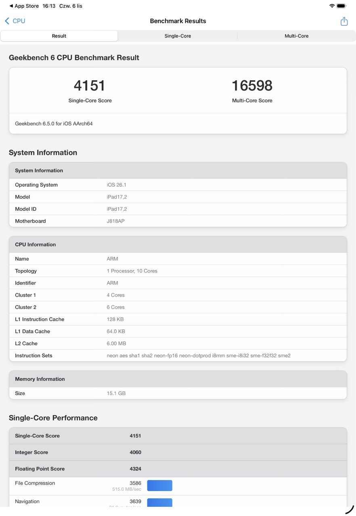Tap the back chevron next to CPU
Viewport: 356px width, 516px height.
[7, 21]
